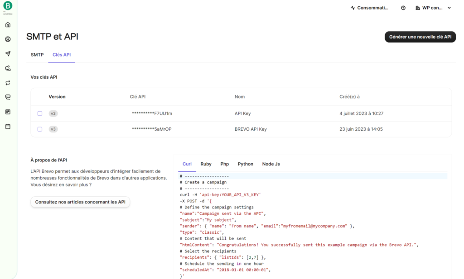Click the key ending F7UU1m

coord(152,113)
